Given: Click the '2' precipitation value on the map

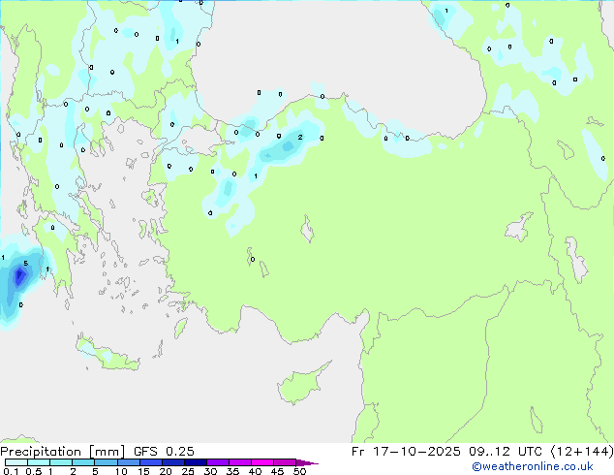Looking at the screenshot, I should tap(300, 138).
